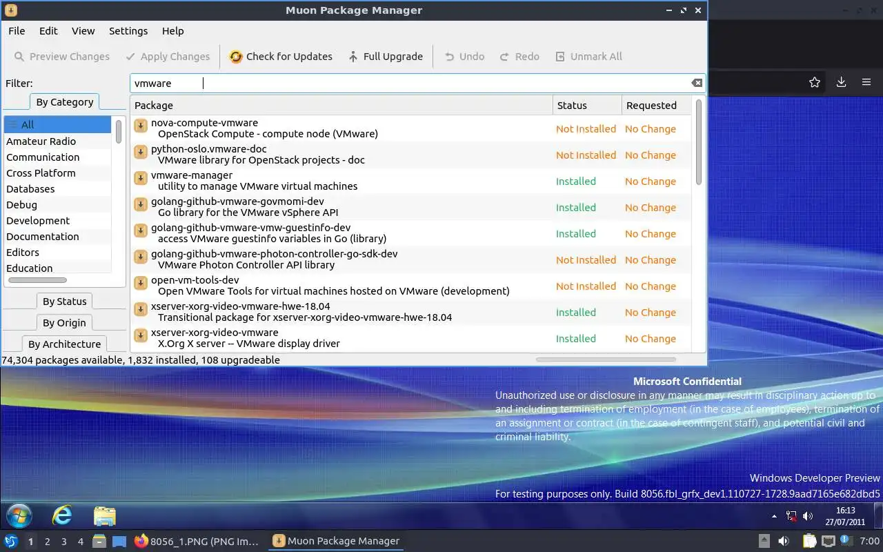Click the package icon beside python-oslo.vmware-doc
Screen dimensions: 883x552
coord(140,152)
